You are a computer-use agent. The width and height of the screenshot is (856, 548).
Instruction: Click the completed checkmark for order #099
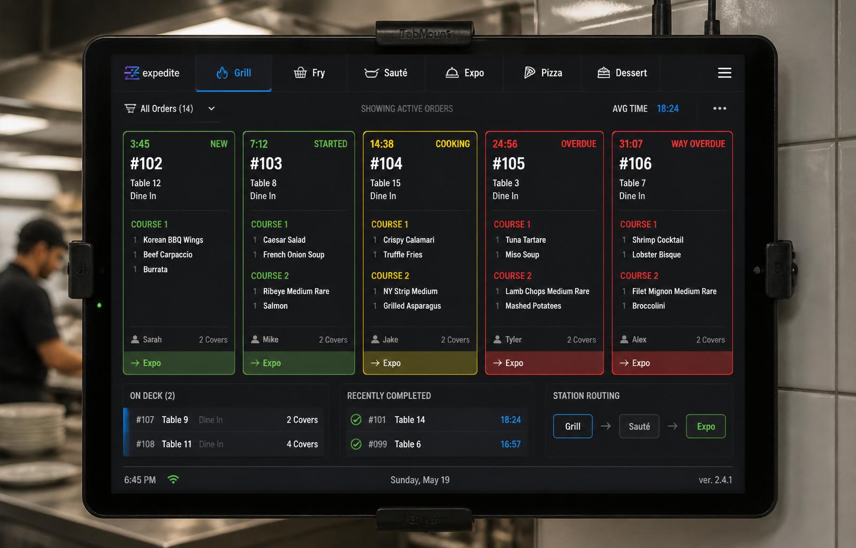(x=356, y=444)
